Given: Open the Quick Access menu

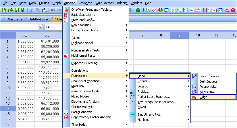Looking at the screenshot, I should (105, 3).
